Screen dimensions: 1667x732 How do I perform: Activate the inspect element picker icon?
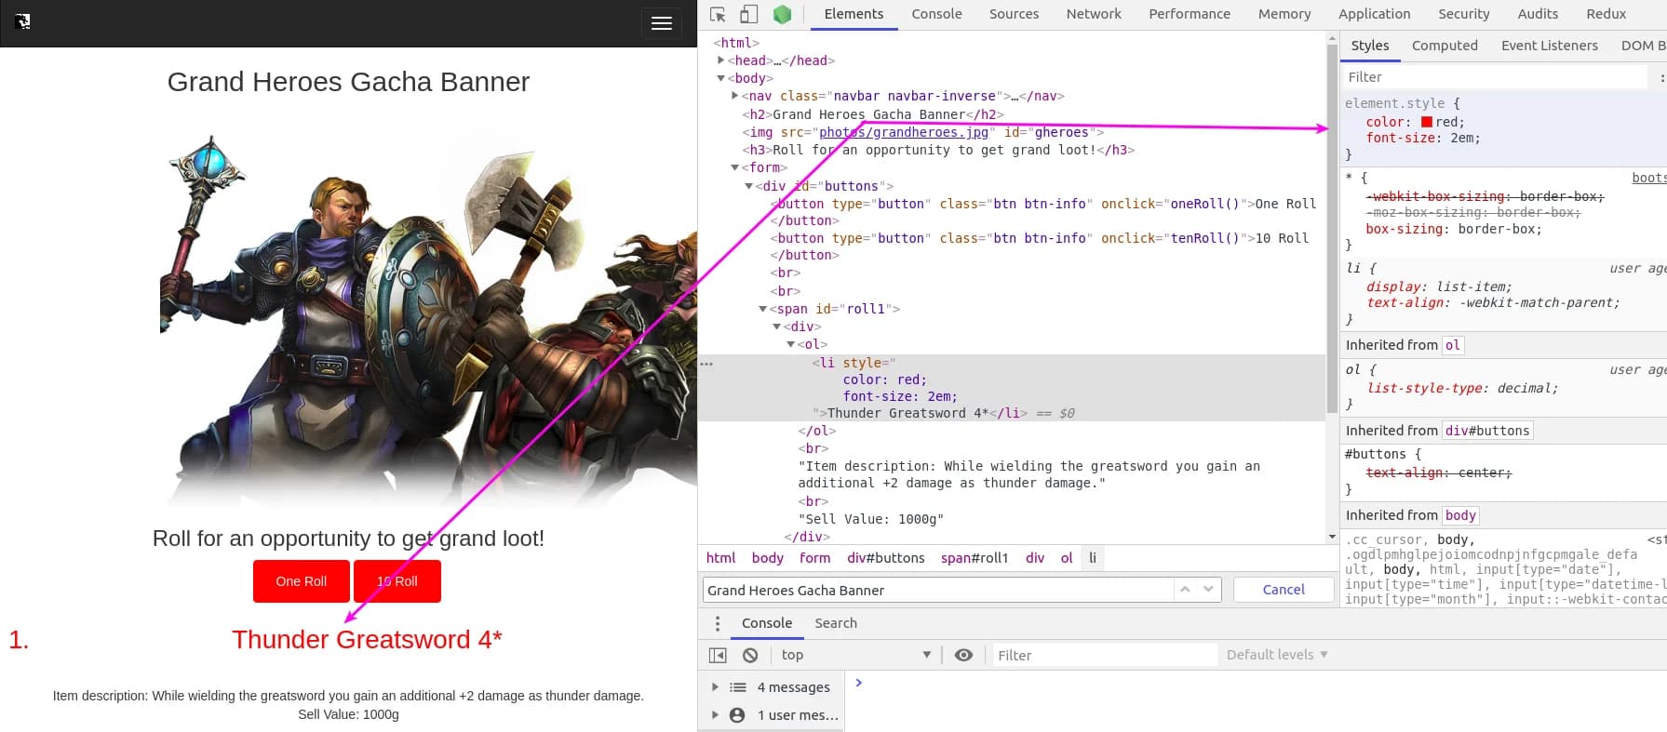click(x=718, y=14)
